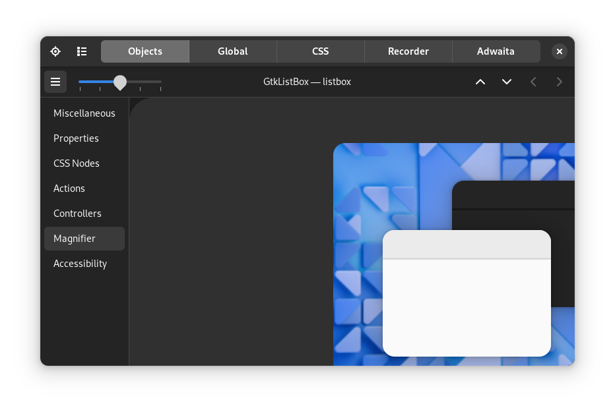
Task: Activate the widget picker crosshair icon
Action: [x=55, y=51]
